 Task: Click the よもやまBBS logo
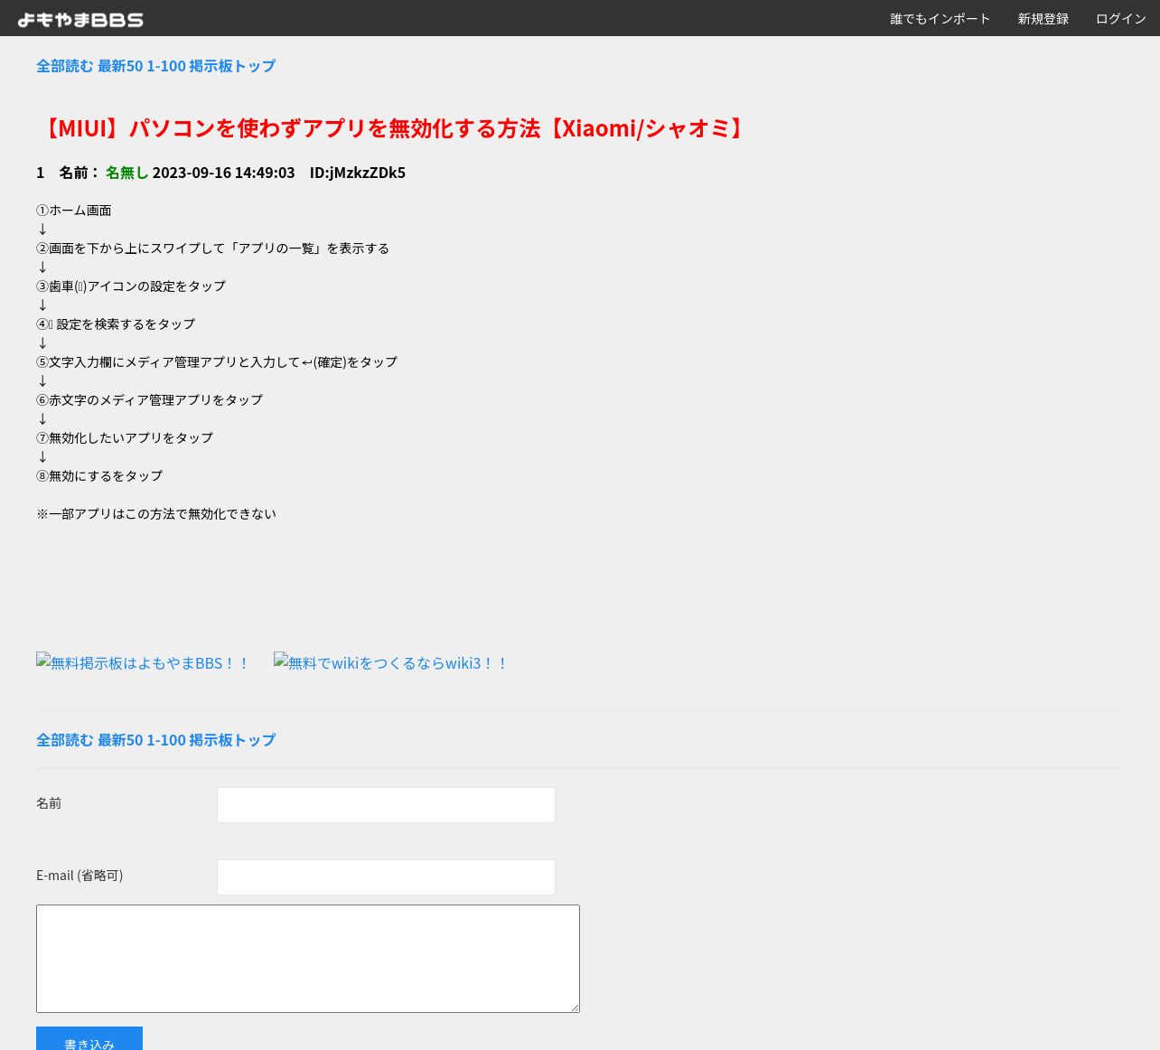(x=80, y=19)
